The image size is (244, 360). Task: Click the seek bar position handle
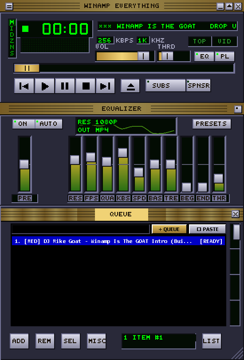coord(27,68)
